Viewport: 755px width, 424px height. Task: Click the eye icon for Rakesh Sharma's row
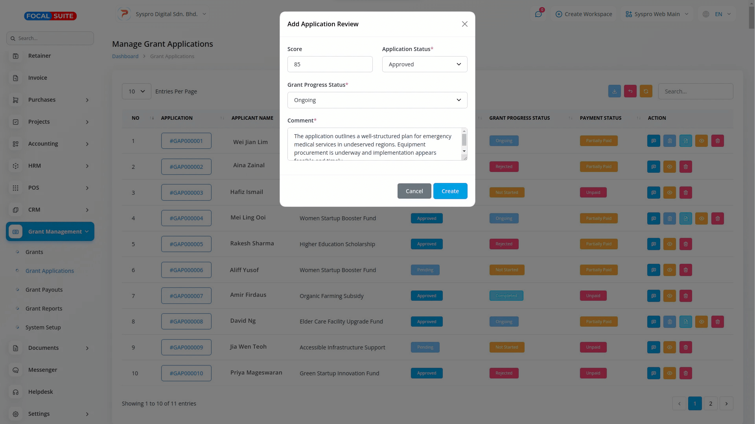tap(669, 244)
